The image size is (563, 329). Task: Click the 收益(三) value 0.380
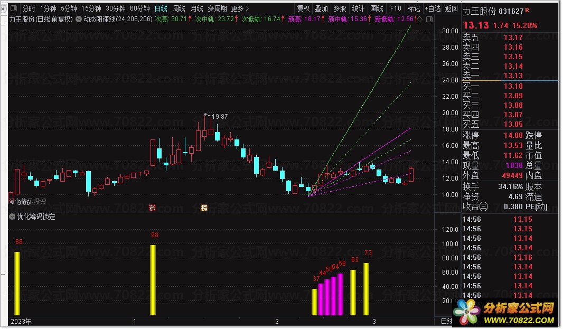513,207
